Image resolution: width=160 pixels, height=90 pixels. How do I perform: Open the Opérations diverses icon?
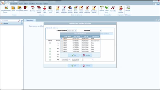(94, 8)
